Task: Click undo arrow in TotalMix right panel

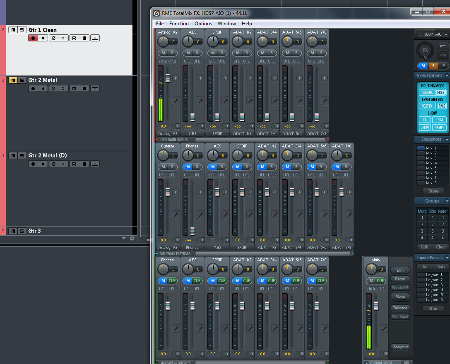Action: point(443,46)
